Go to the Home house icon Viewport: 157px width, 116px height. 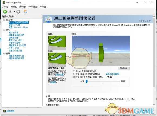tap(25, 12)
